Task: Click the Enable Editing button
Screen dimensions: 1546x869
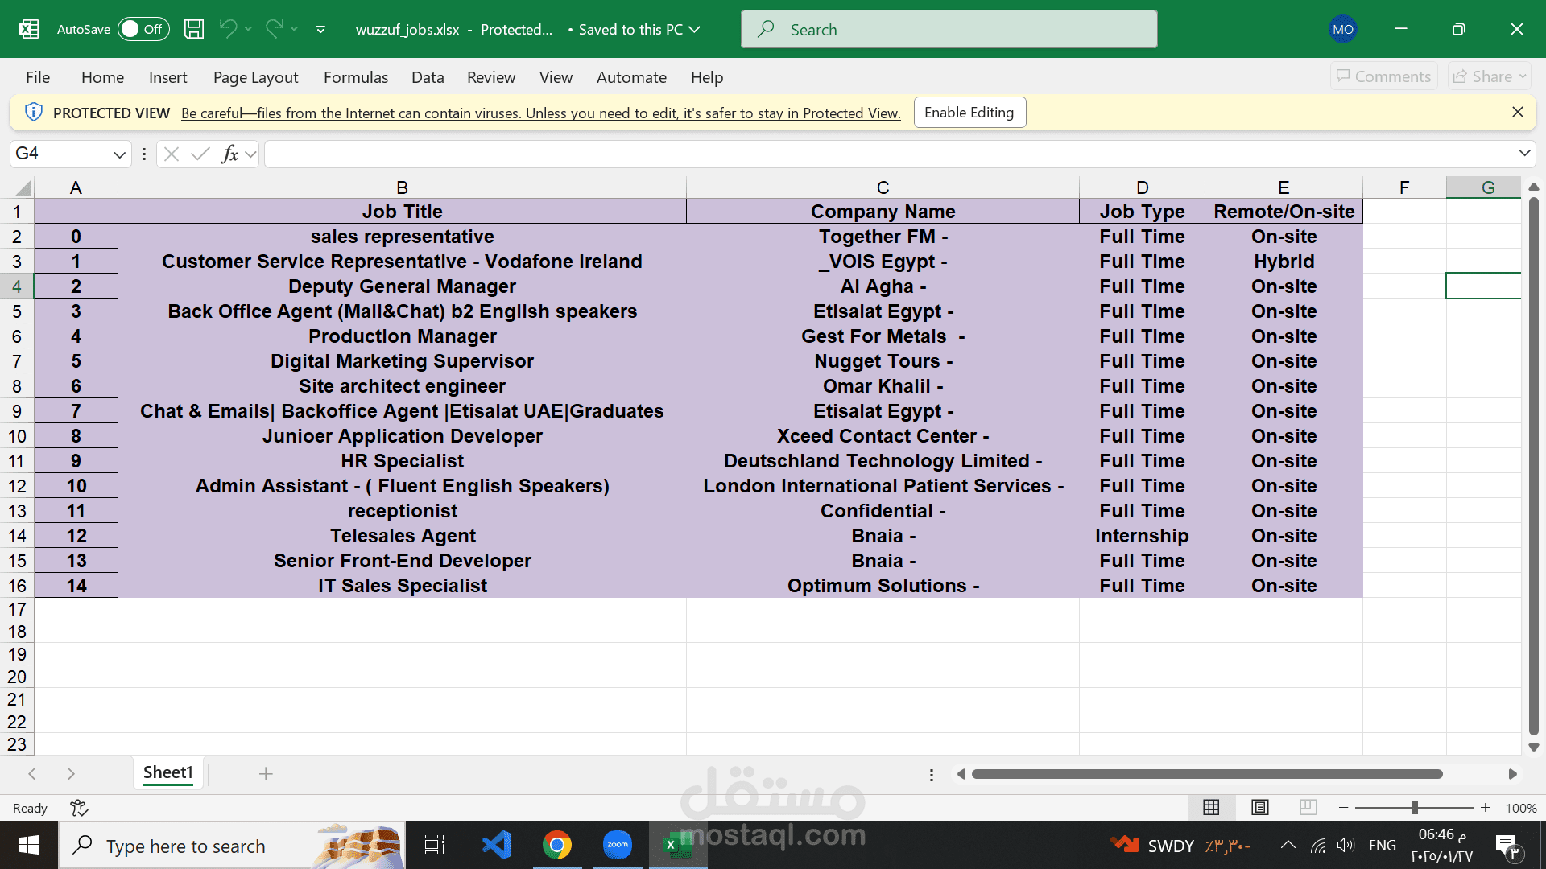Action: (x=969, y=113)
